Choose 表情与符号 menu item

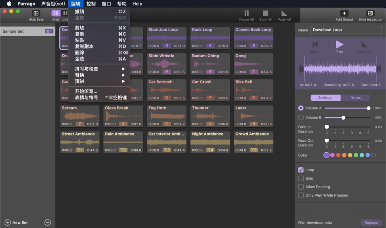coord(99,97)
